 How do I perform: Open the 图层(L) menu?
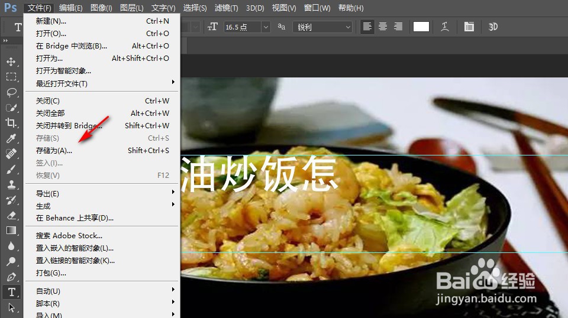131,8
